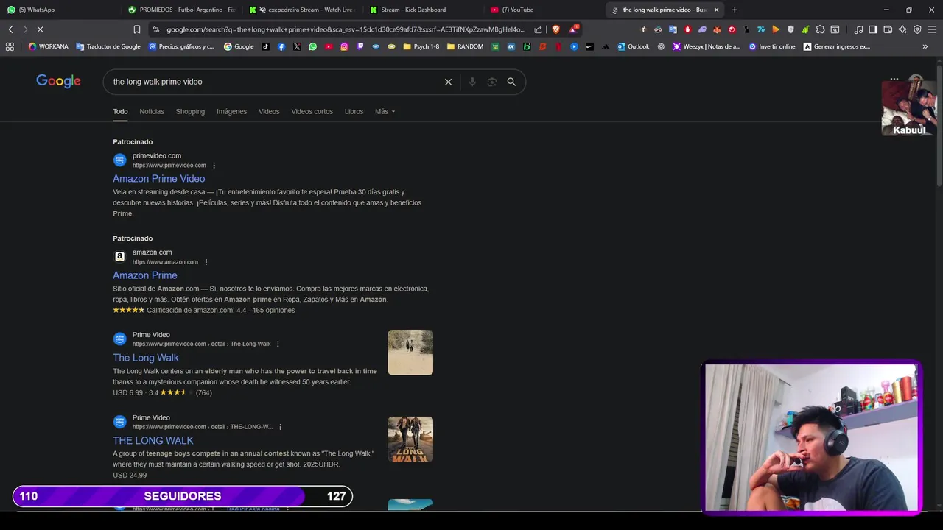
Task: Search by voice microphone icon
Action: coord(472,82)
